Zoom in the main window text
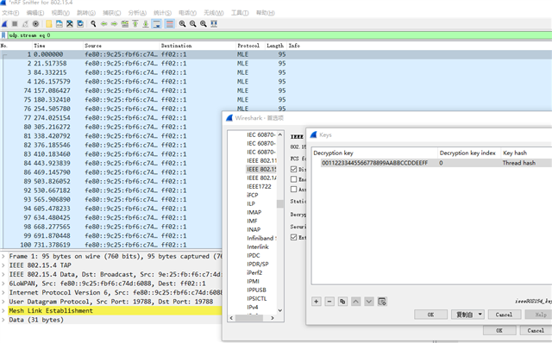 (x=182, y=24)
